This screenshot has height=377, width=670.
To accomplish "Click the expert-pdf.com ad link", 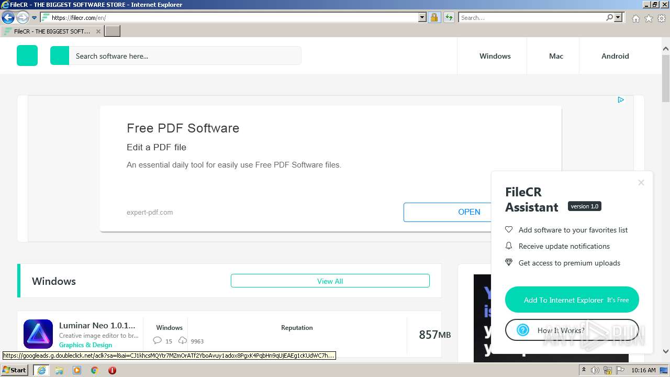I will coord(150,212).
